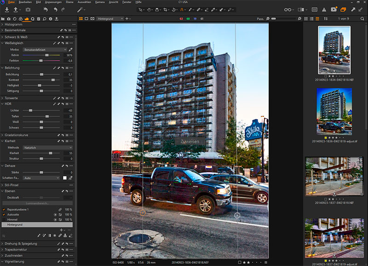This screenshot has width=368, height=266.
Task: Expand the Gradationskurve panel
Action: tap(2, 135)
